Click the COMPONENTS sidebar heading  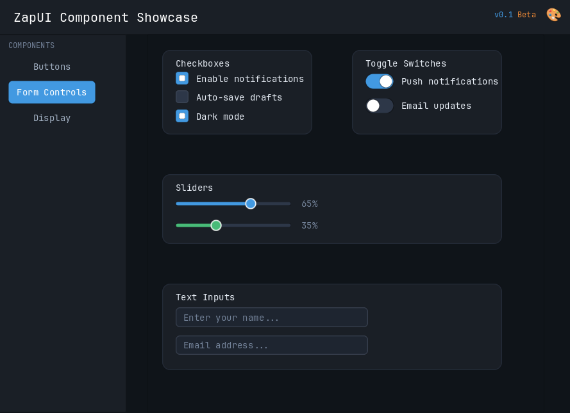pos(31,45)
